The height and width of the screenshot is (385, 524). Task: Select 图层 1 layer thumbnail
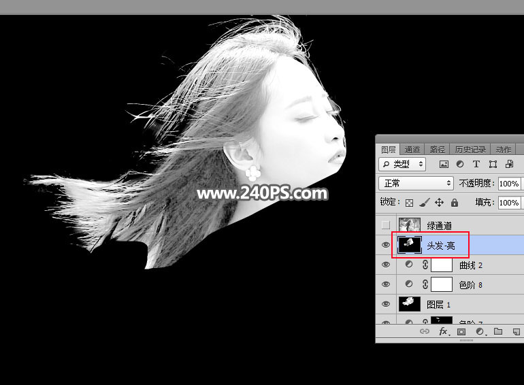(x=410, y=304)
